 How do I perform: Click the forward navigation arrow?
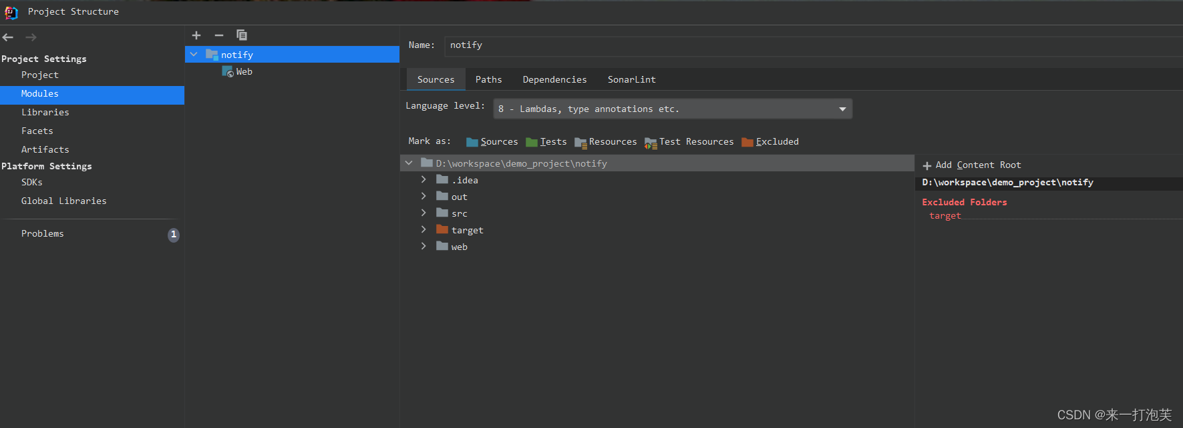click(31, 37)
